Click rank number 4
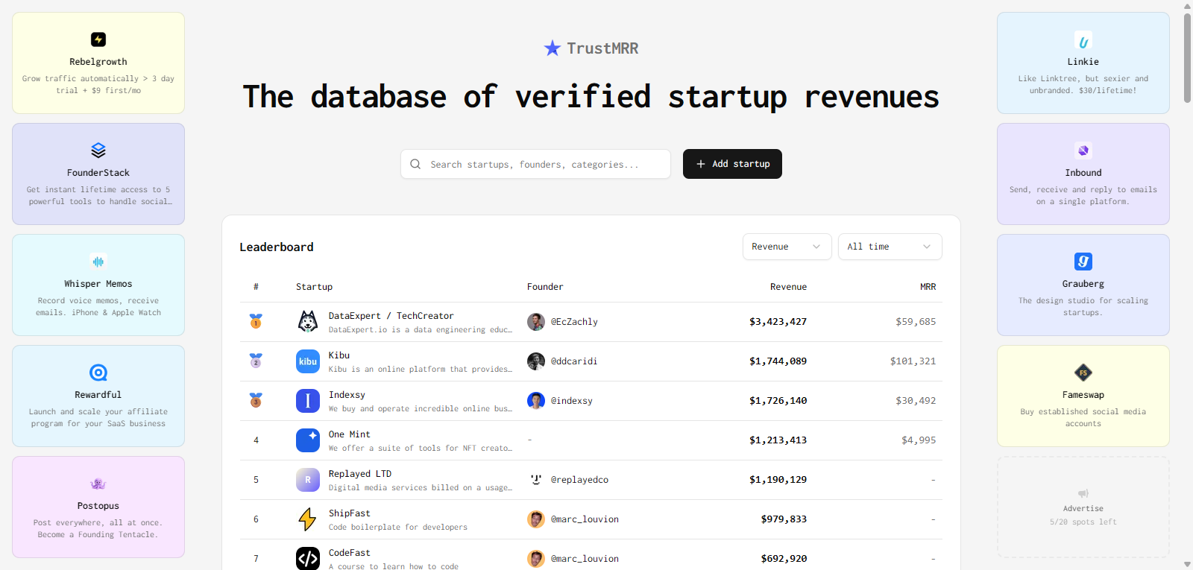Image resolution: width=1193 pixels, height=570 pixels. (256, 440)
